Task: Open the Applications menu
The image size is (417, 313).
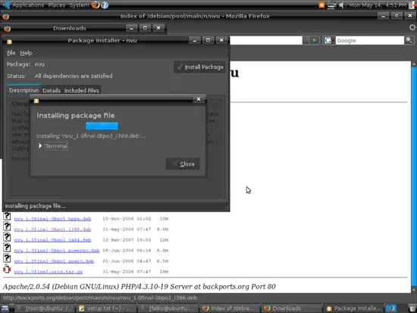Action: (28, 5)
